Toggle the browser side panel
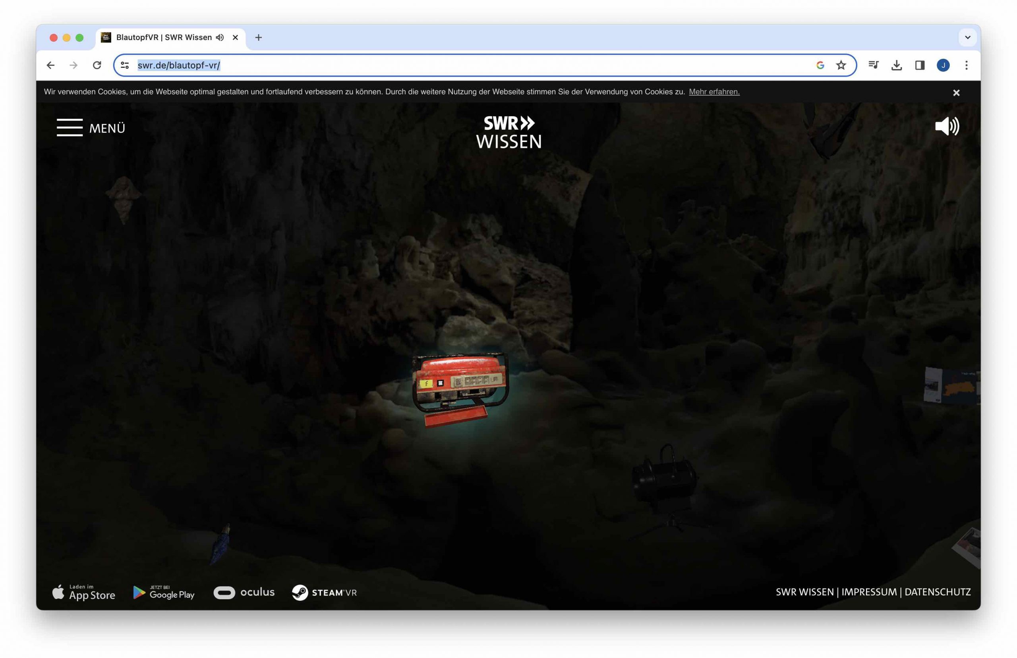1017x658 pixels. (x=920, y=65)
